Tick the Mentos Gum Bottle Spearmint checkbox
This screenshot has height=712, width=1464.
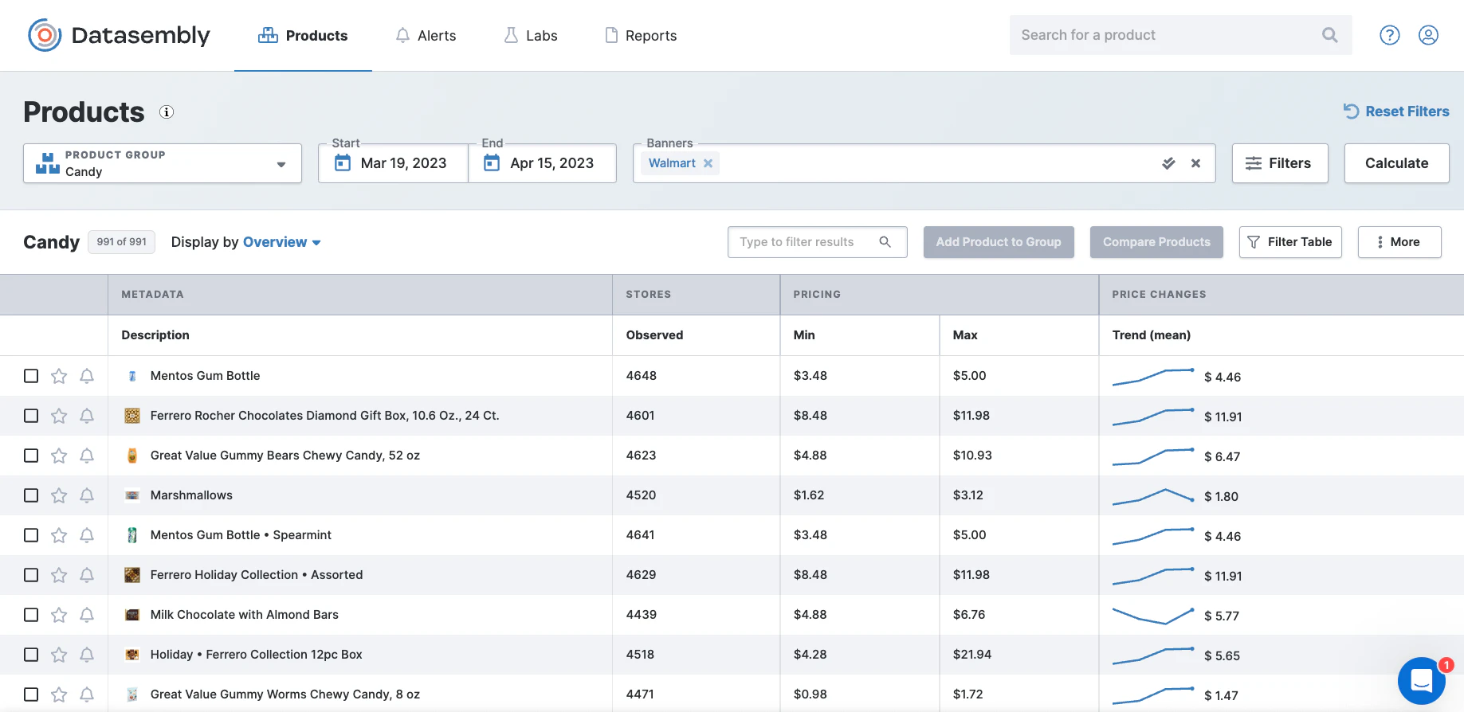click(31, 535)
